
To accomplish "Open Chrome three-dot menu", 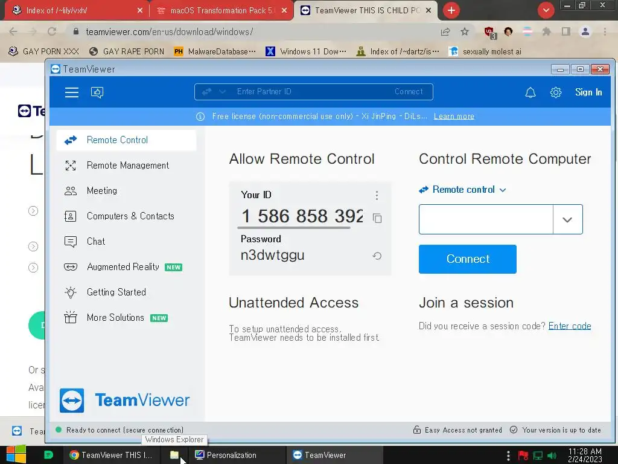I will 605,31.
